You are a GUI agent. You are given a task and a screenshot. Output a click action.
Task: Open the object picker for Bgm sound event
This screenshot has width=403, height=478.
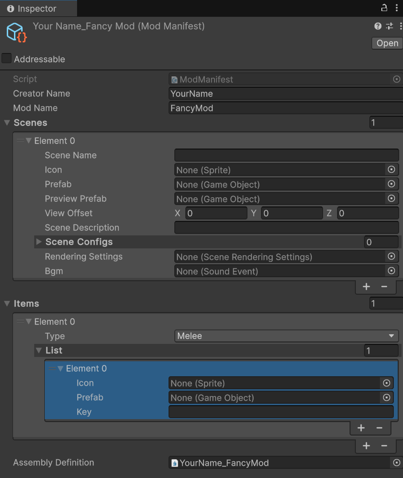click(x=391, y=271)
